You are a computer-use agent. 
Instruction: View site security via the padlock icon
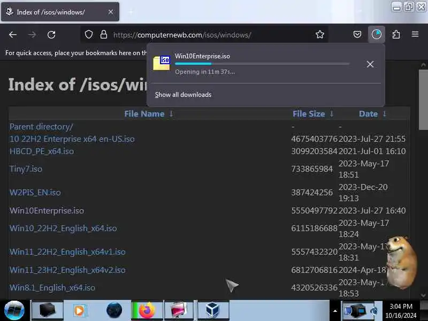[104, 35]
